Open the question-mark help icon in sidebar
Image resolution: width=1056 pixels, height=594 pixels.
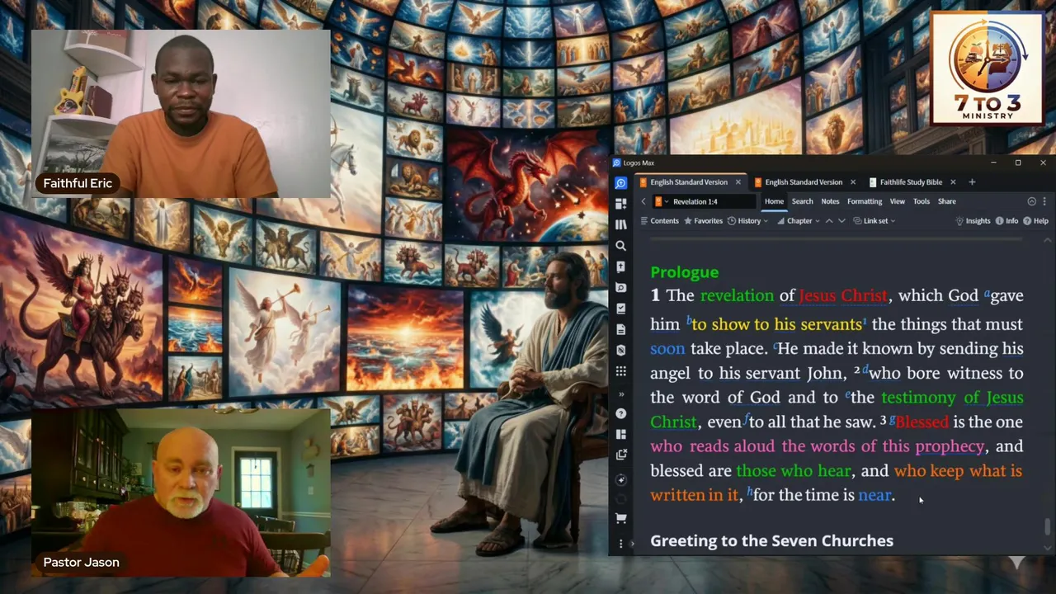[621, 413]
